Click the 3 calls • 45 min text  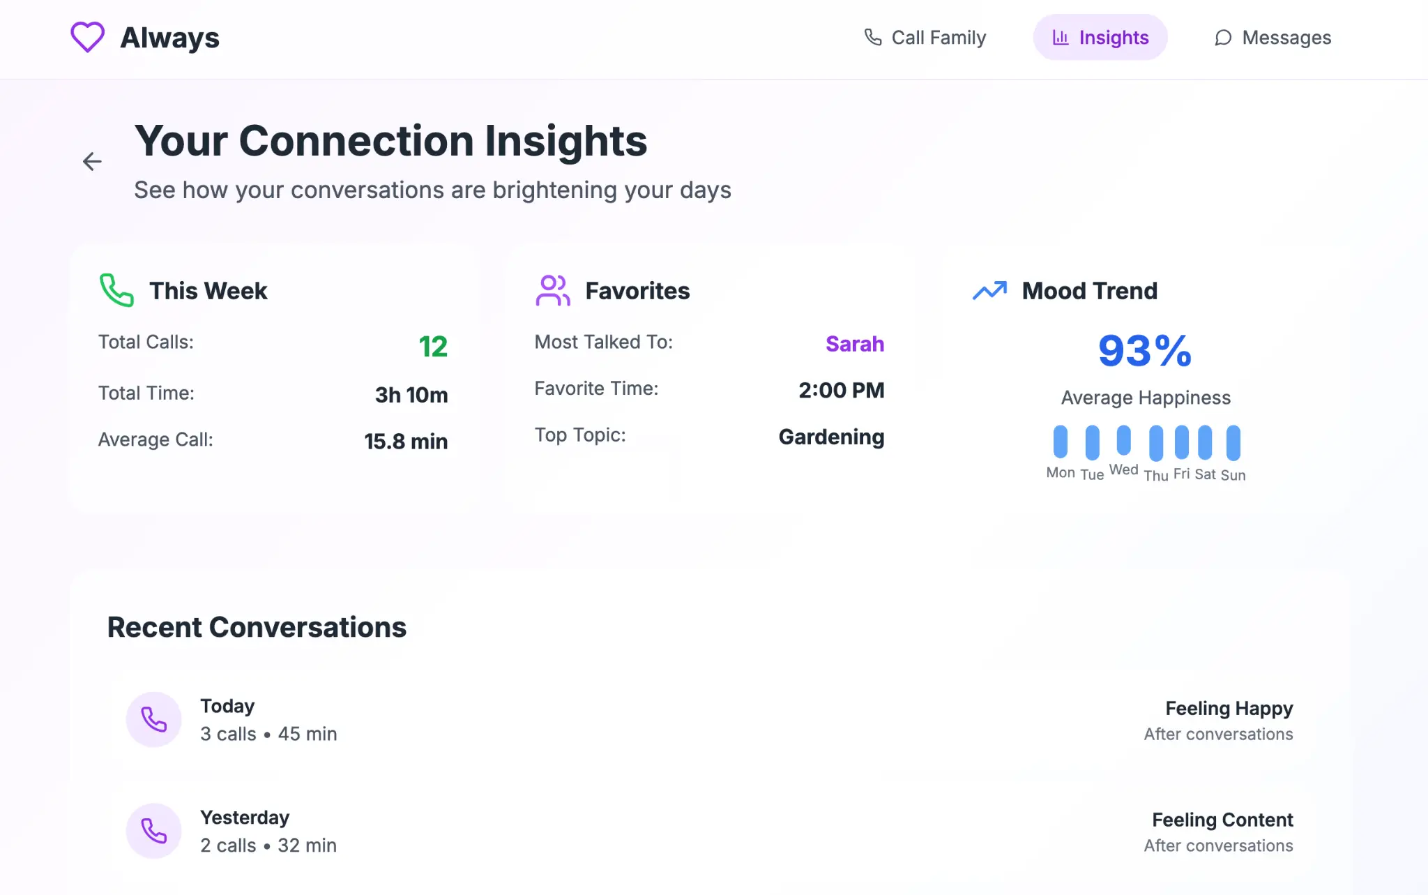tap(268, 734)
